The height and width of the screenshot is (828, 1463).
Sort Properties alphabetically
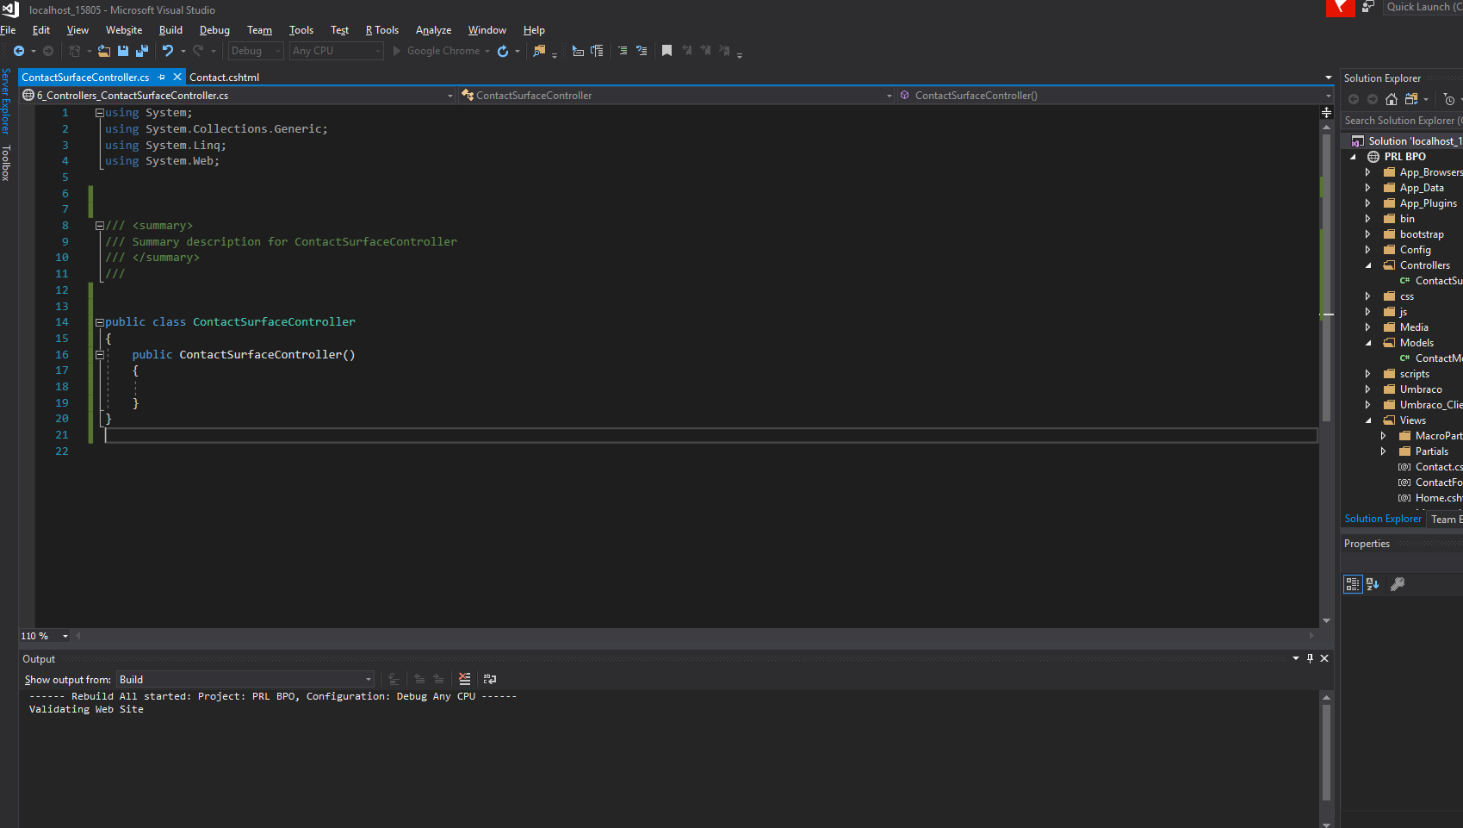(1373, 584)
